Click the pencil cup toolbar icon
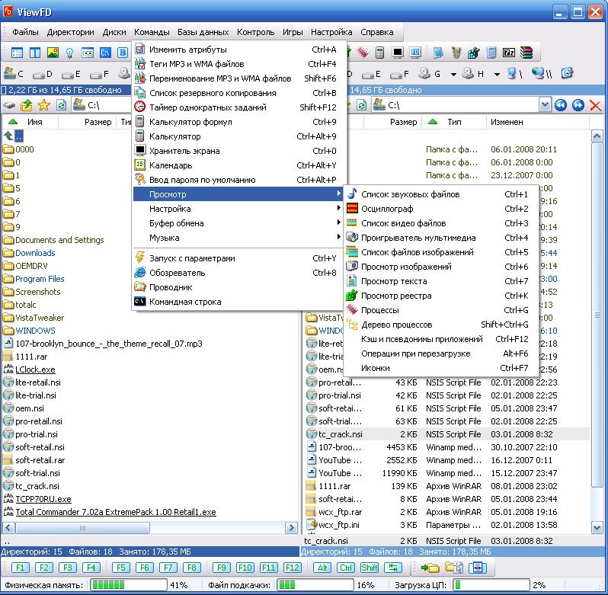Image resolution: width=608 pixels, height=595 pixels. click(456, 53)
